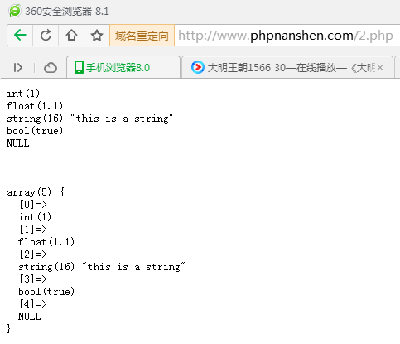Click the green phone icon on first tab
Viewport: 400px width, 344px height.
(x=79, y=67)
